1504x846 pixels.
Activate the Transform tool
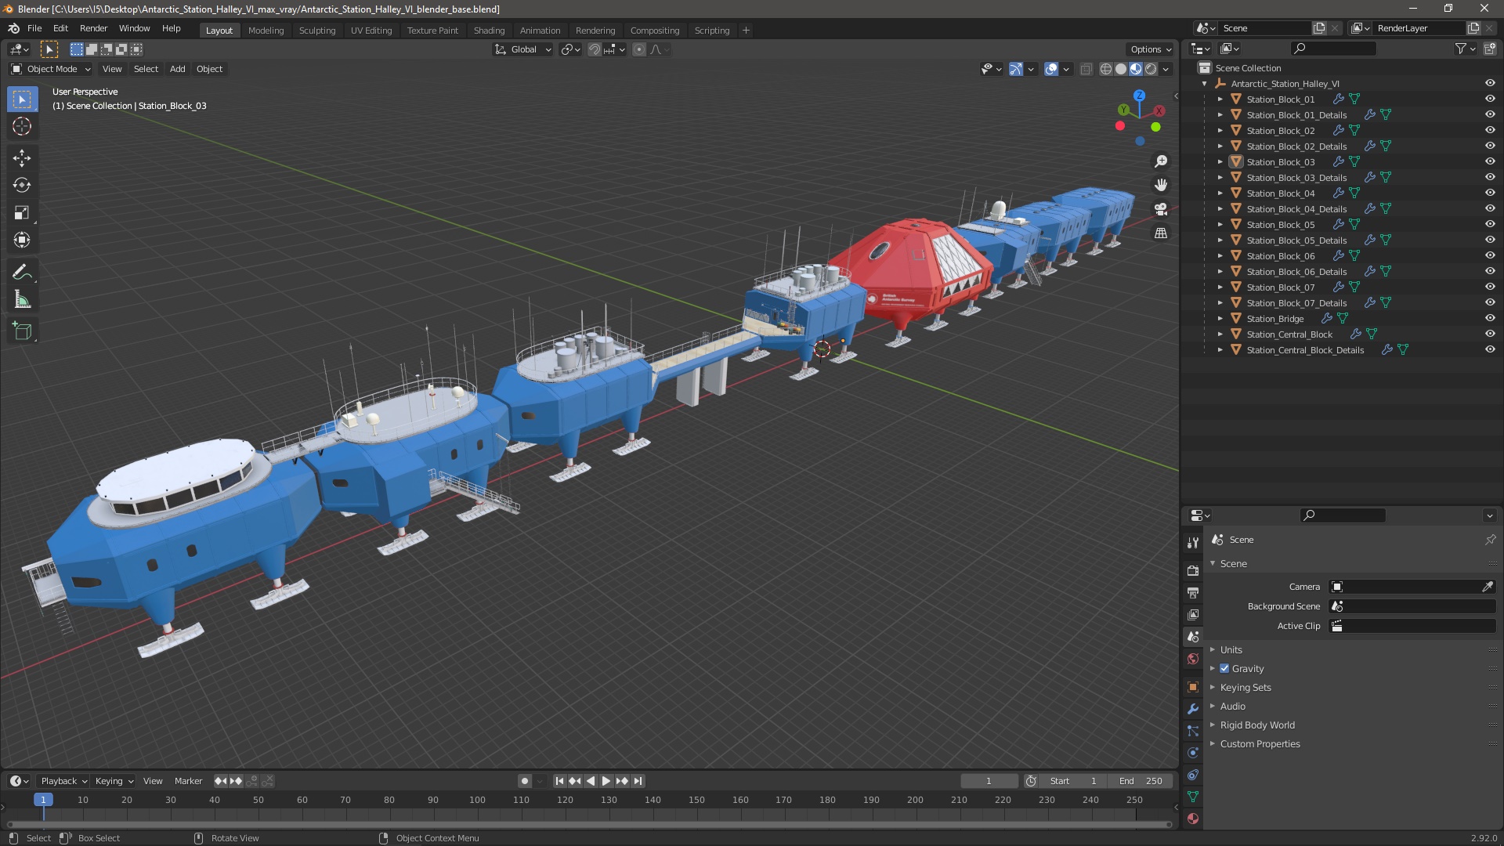[x=22, y=240]
